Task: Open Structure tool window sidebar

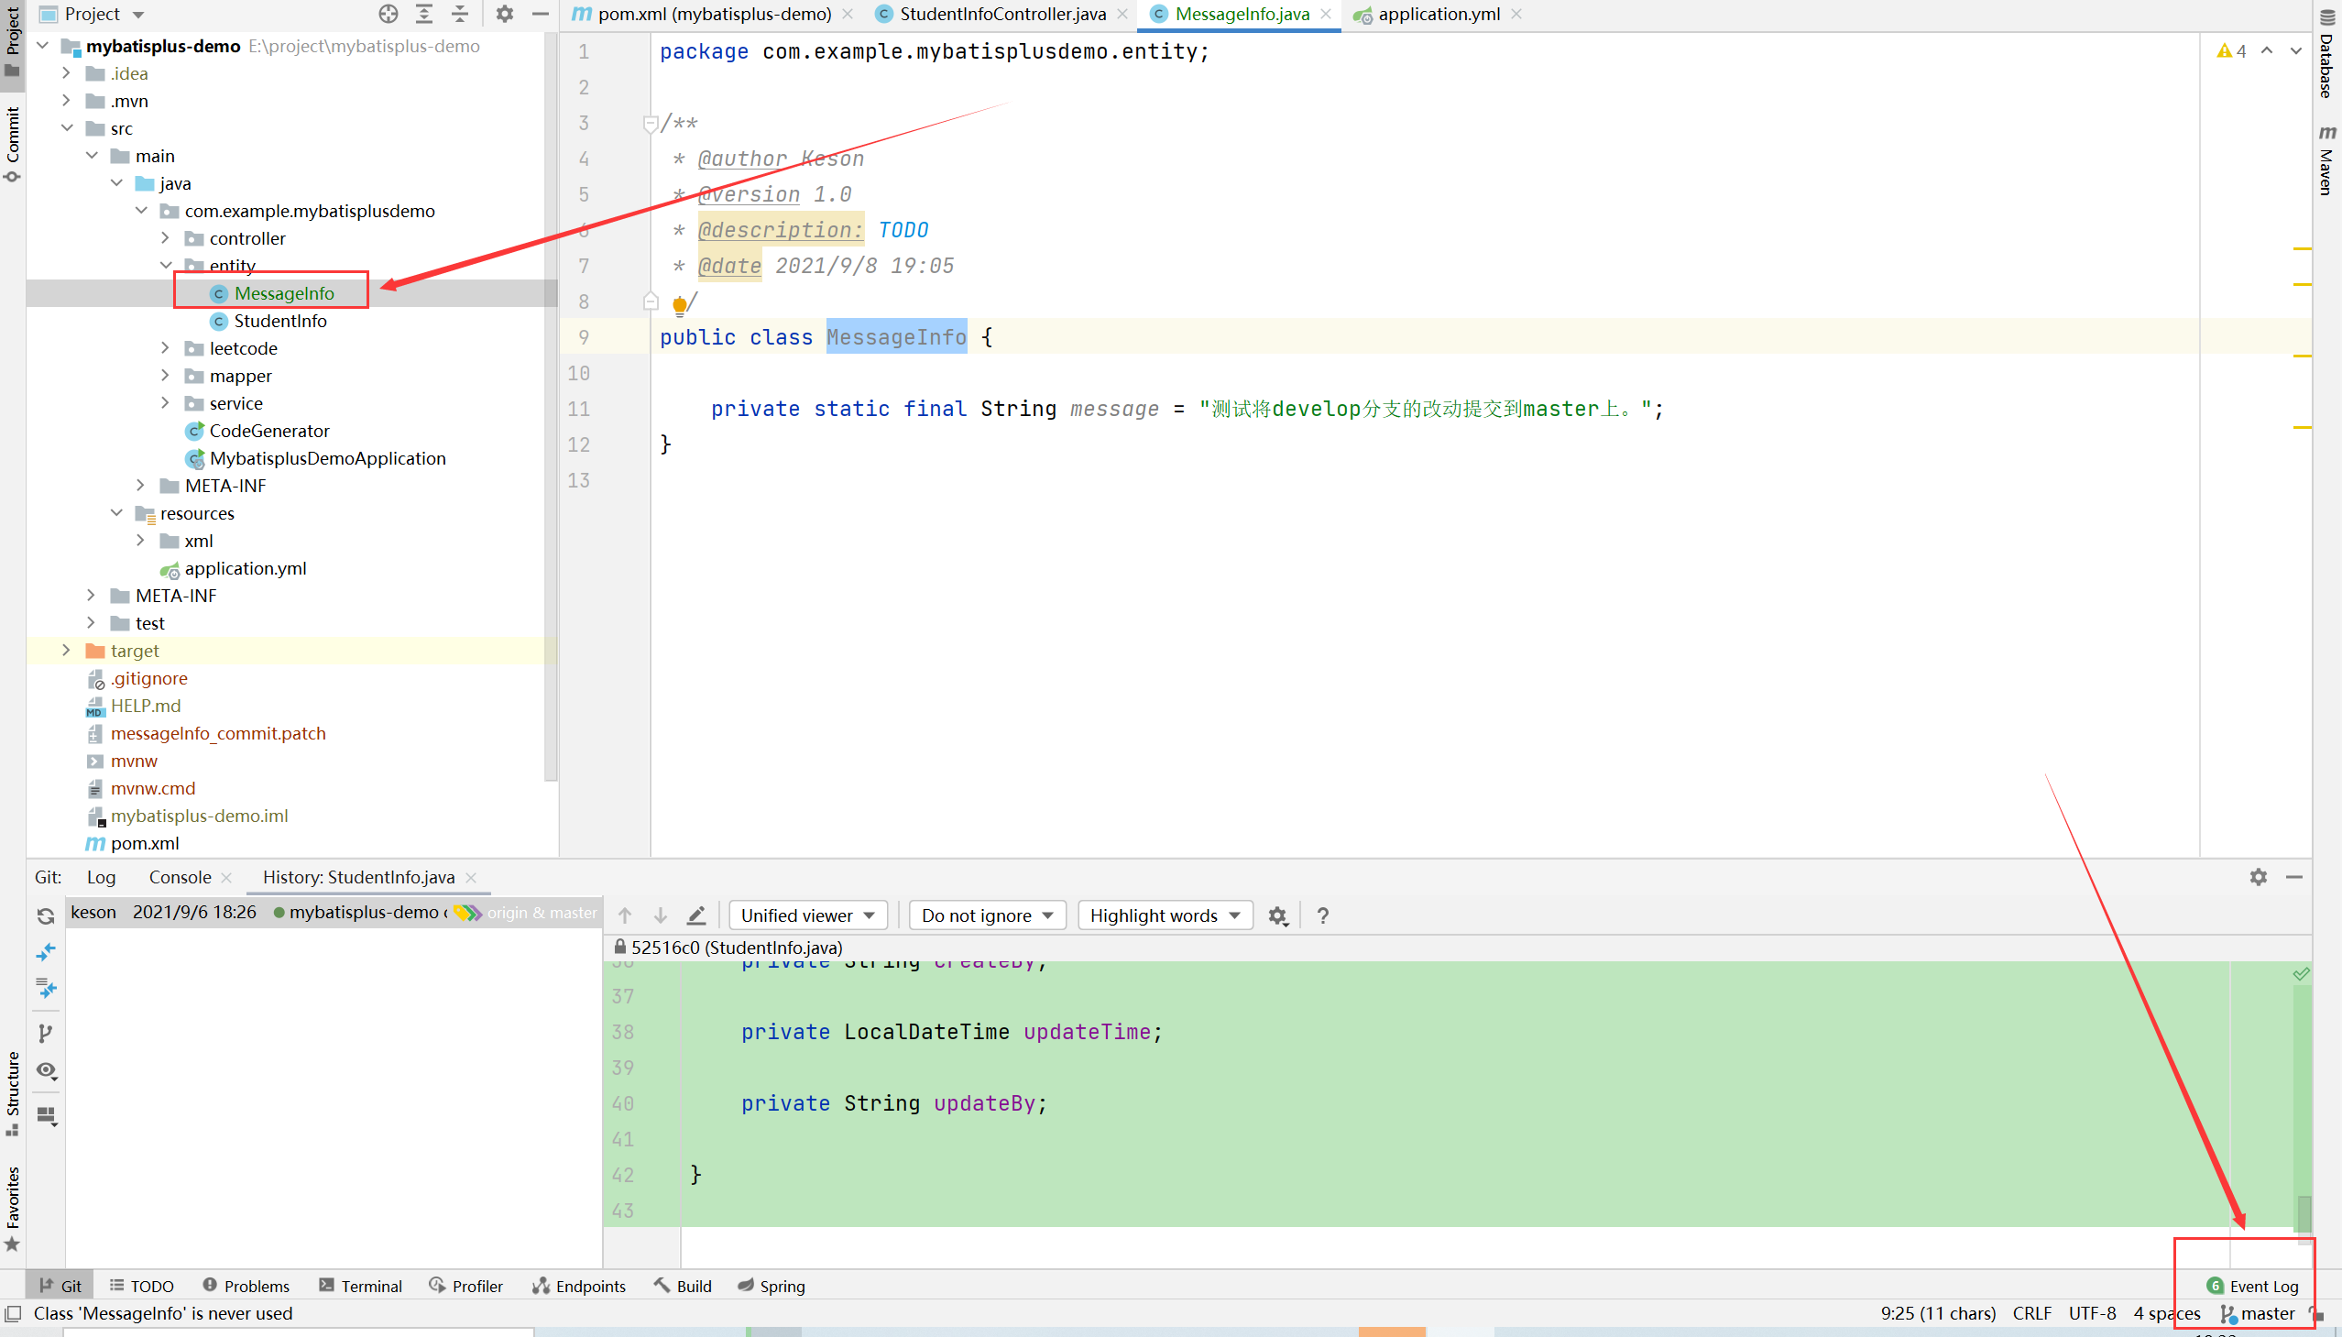Action: click(13, 1092)
